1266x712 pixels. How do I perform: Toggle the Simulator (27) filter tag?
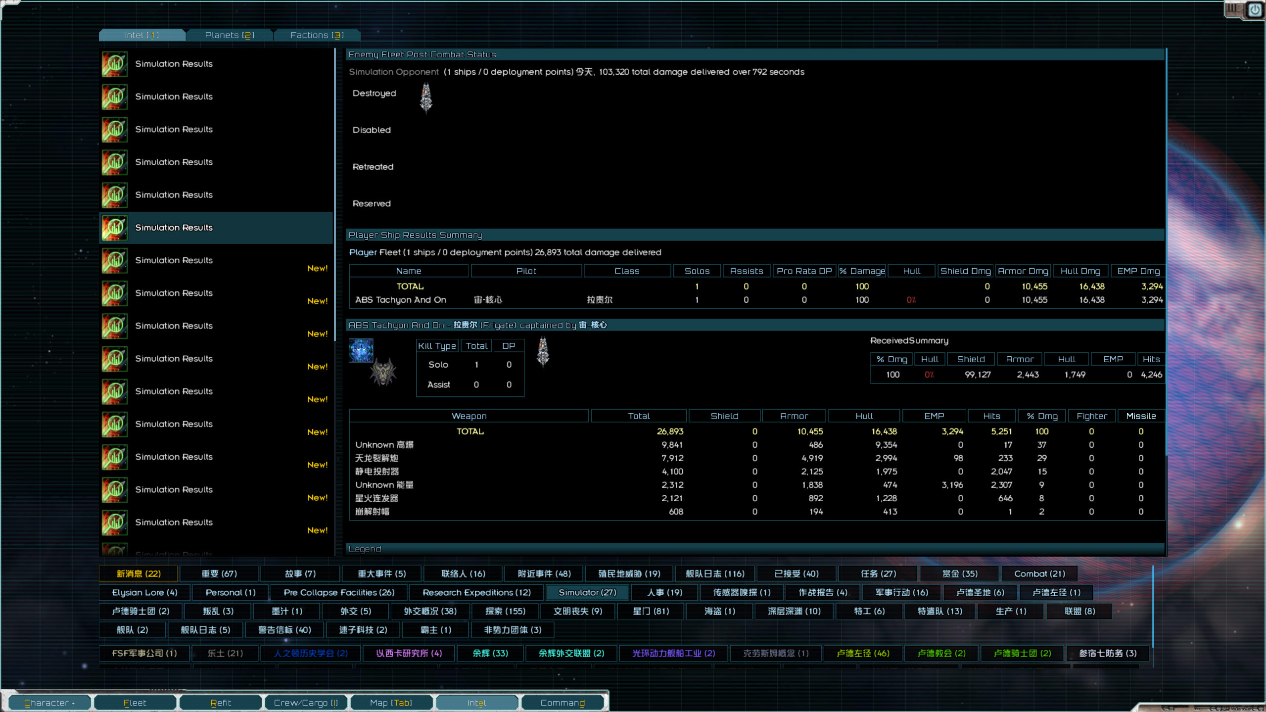click(587, 592)
